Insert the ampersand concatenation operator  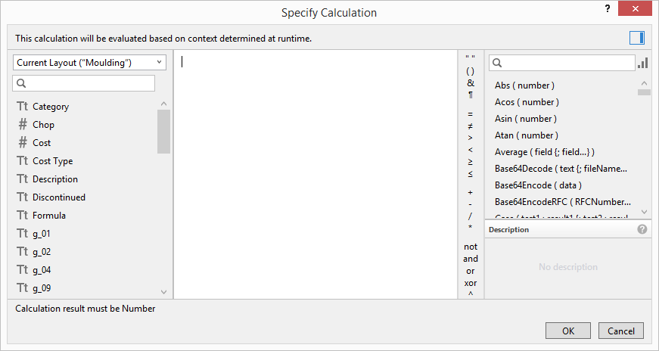(470, 83)
